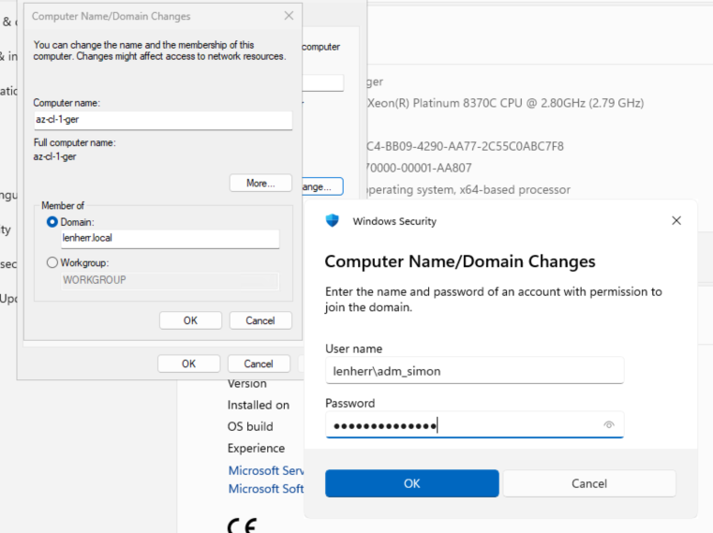The image size is (713, 533).
Task: Select the Workgroup radio button
Action: pos(52,263)
